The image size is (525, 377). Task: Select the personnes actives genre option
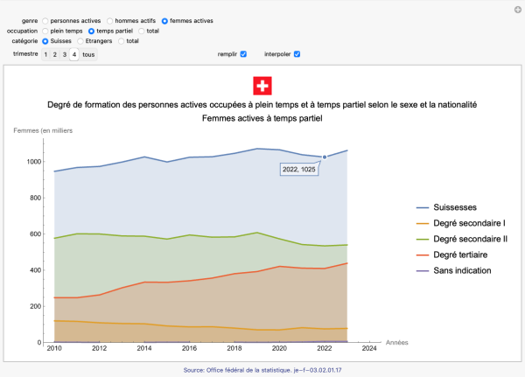(45, 20)
